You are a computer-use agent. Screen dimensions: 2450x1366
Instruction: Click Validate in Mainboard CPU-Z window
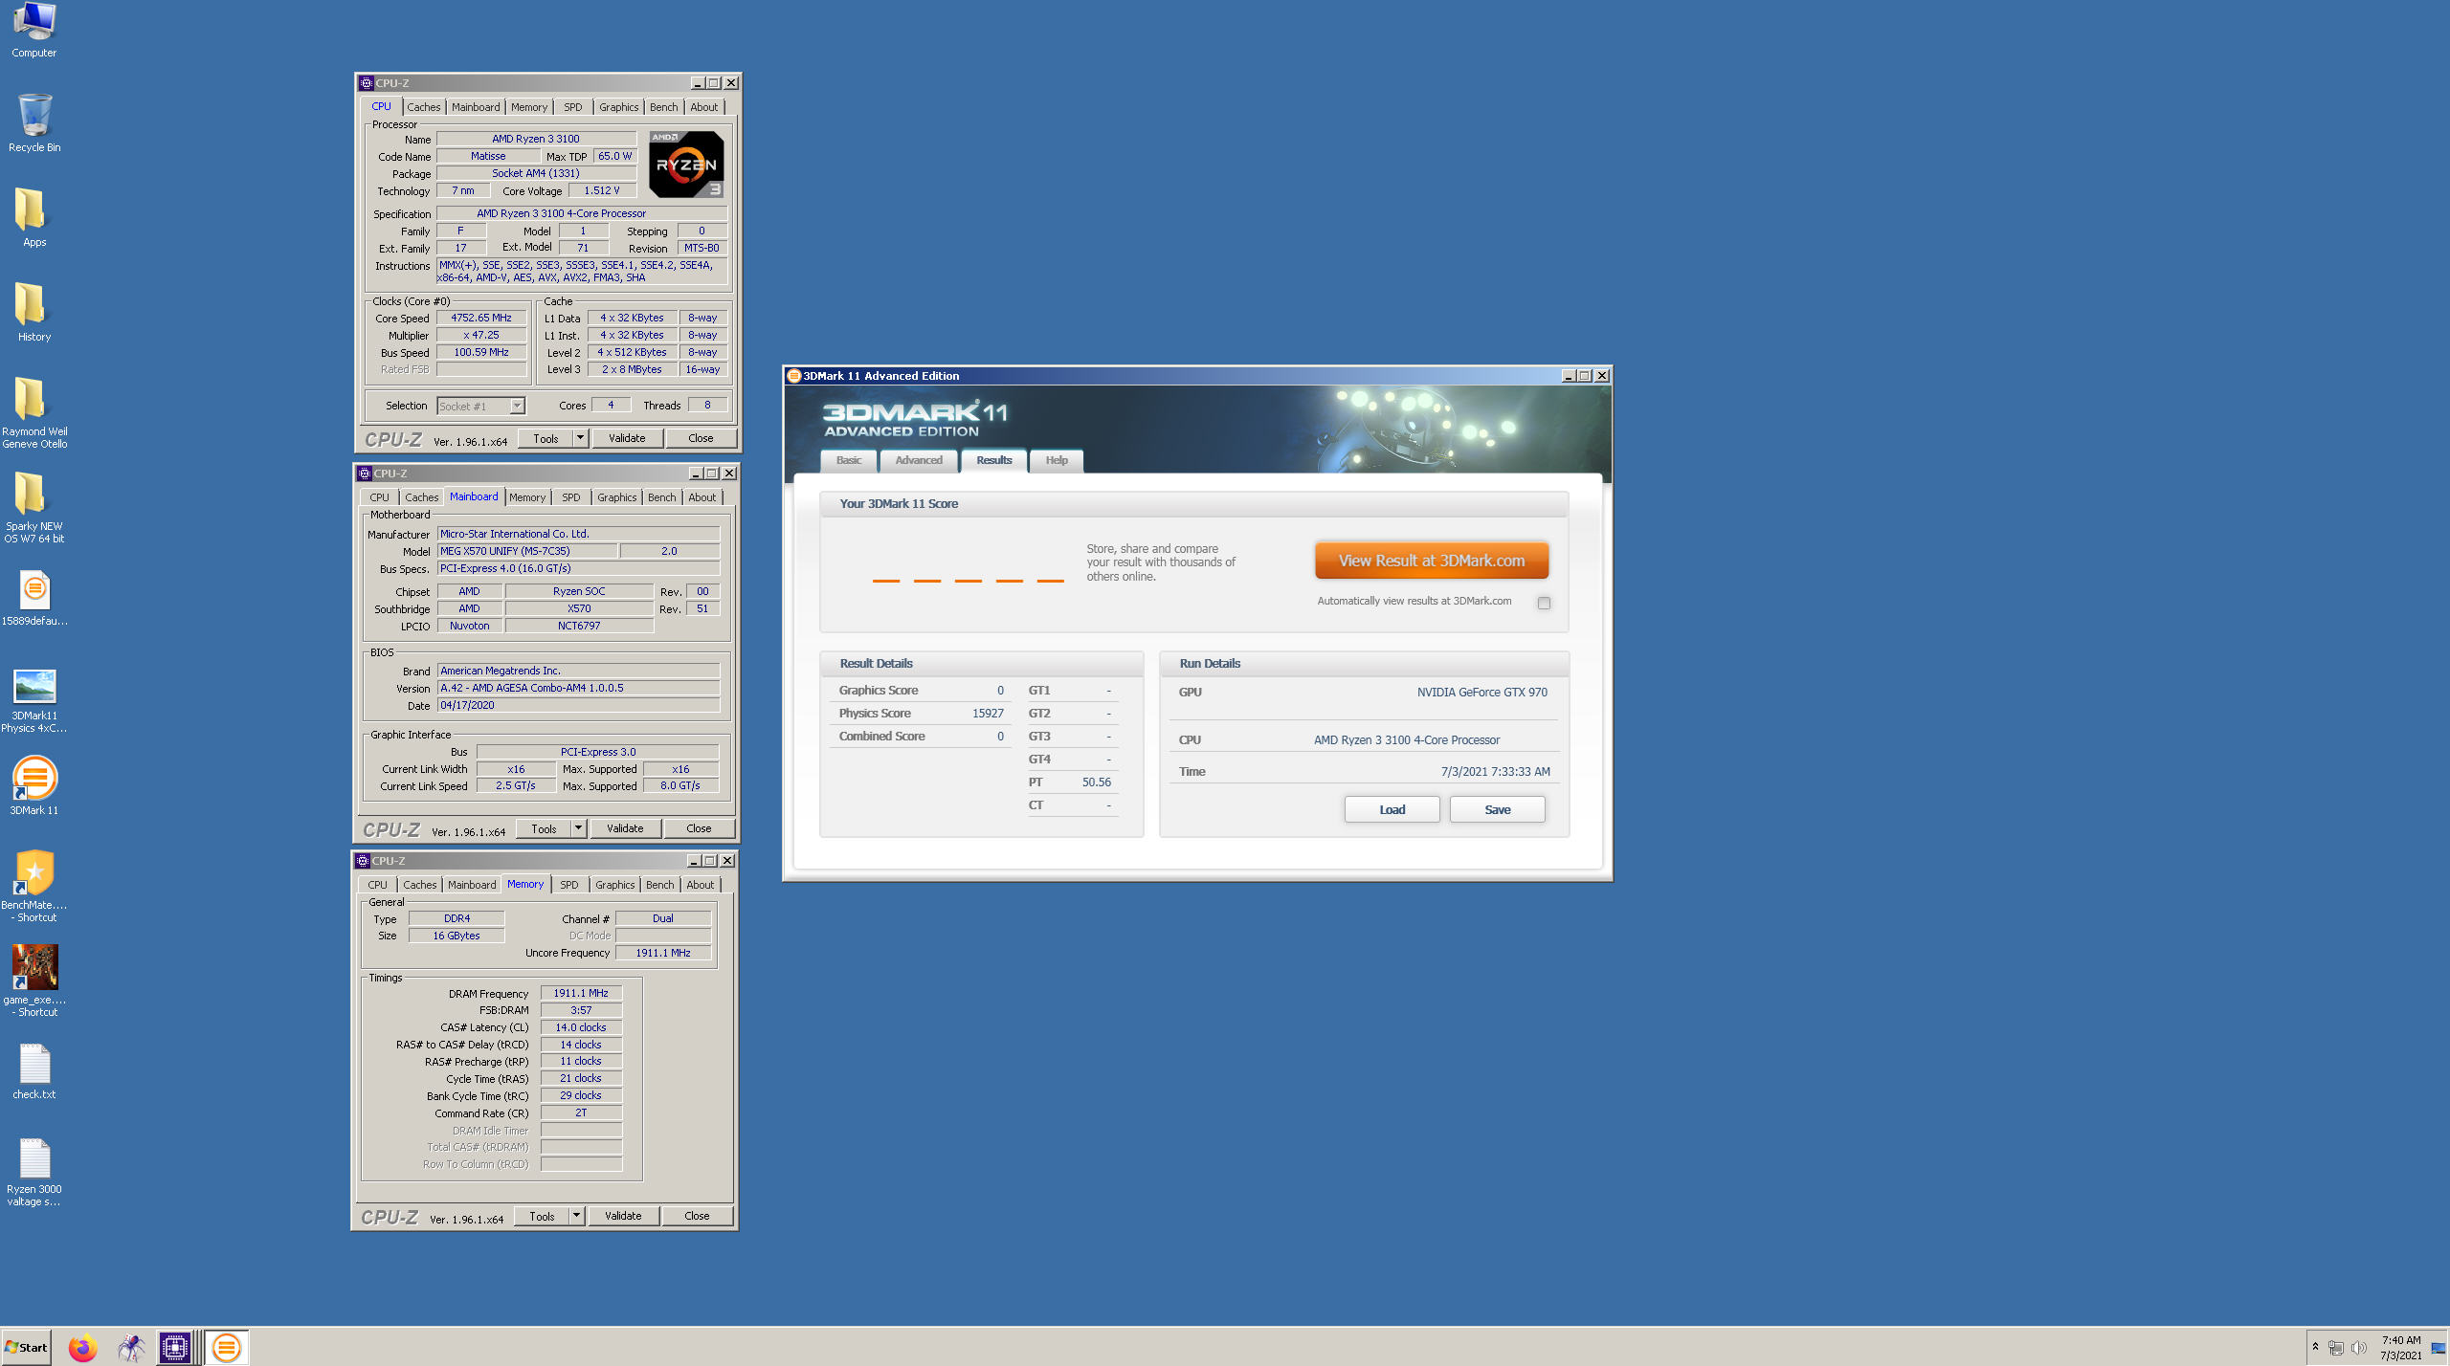tap(625, 828)
